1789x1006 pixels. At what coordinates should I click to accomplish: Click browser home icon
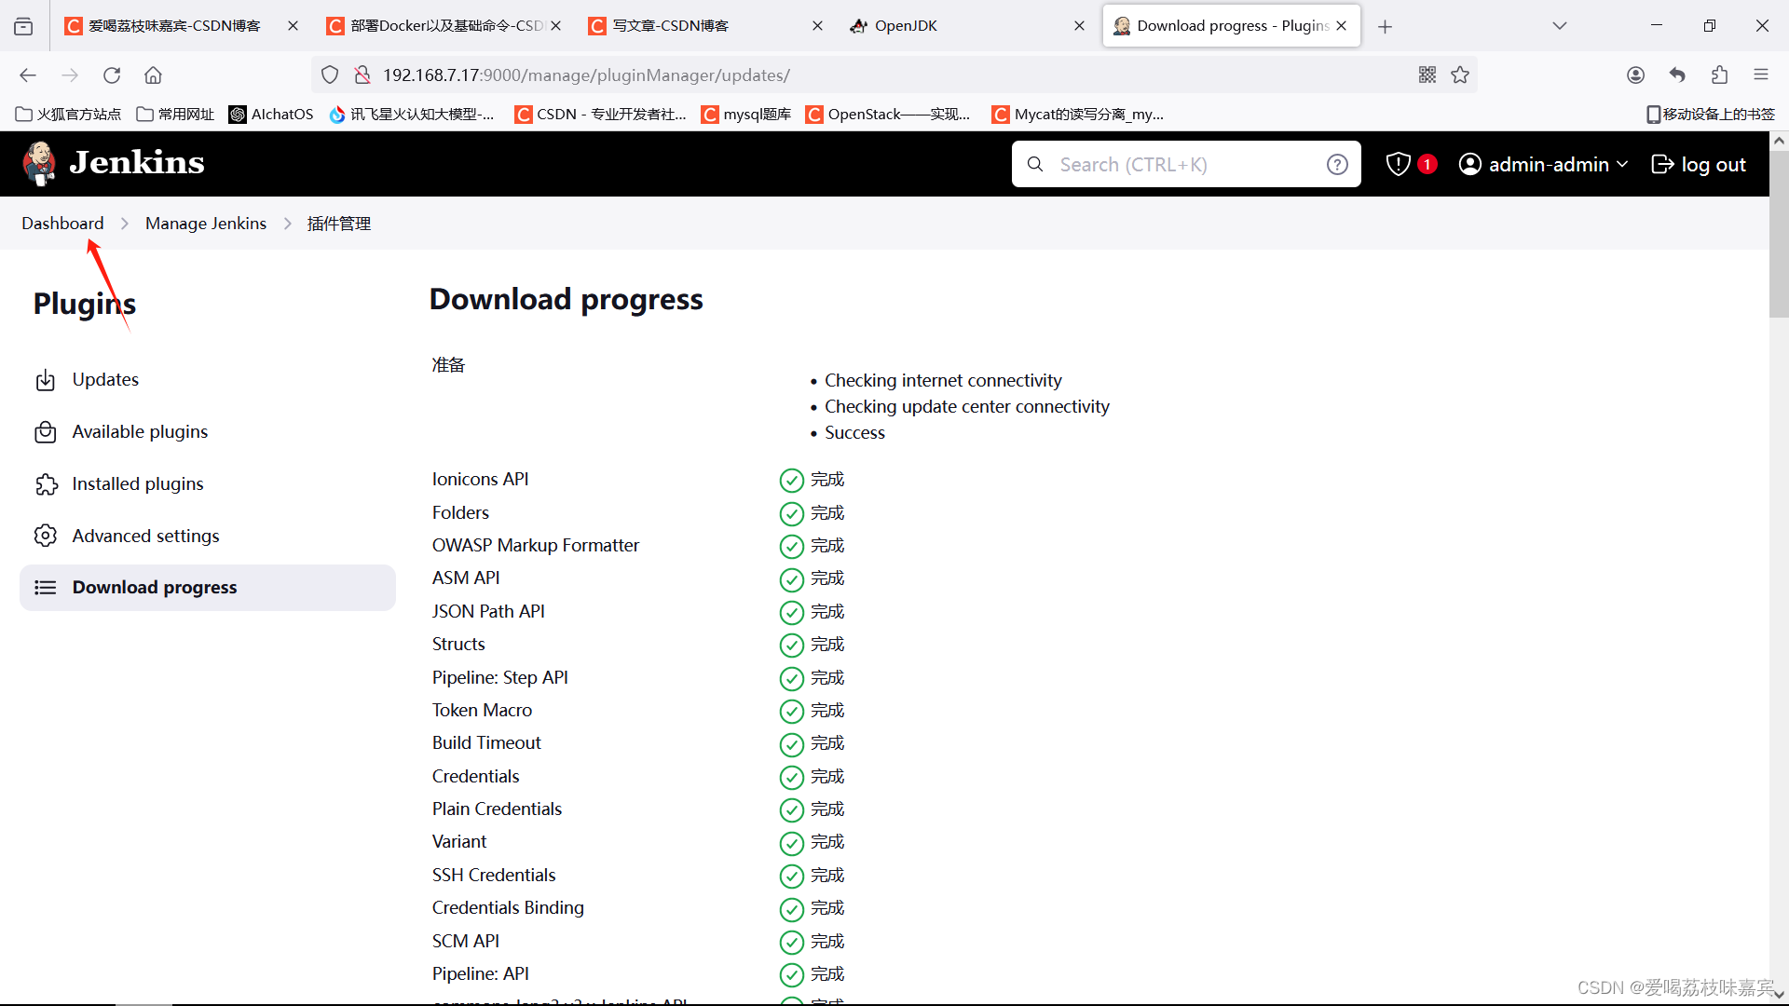coord(154,75)
